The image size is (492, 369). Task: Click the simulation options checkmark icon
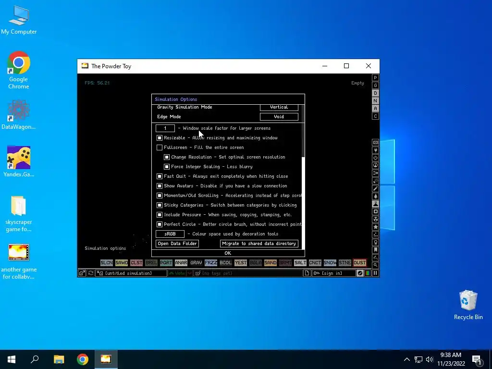point(360,273)
